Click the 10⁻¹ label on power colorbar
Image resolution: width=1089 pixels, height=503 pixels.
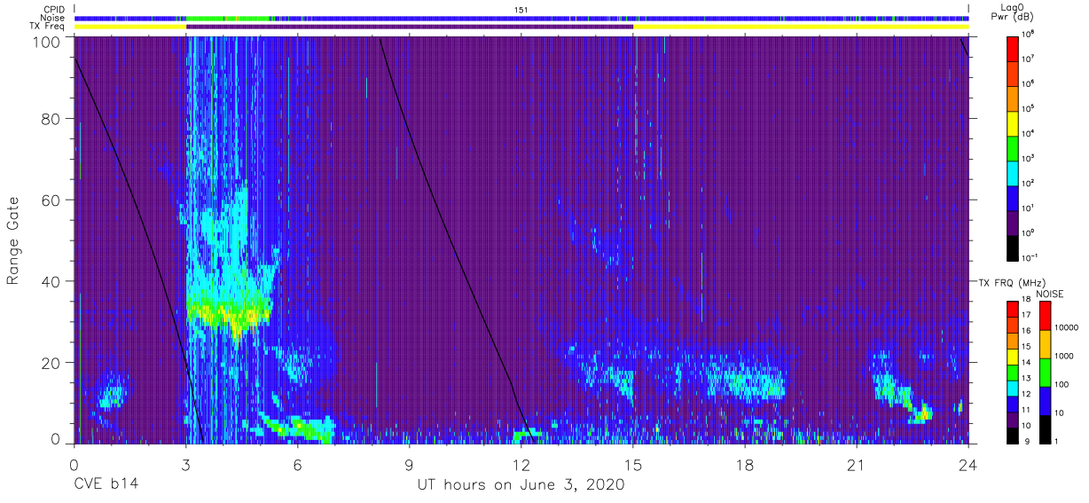click(1031, 257)
